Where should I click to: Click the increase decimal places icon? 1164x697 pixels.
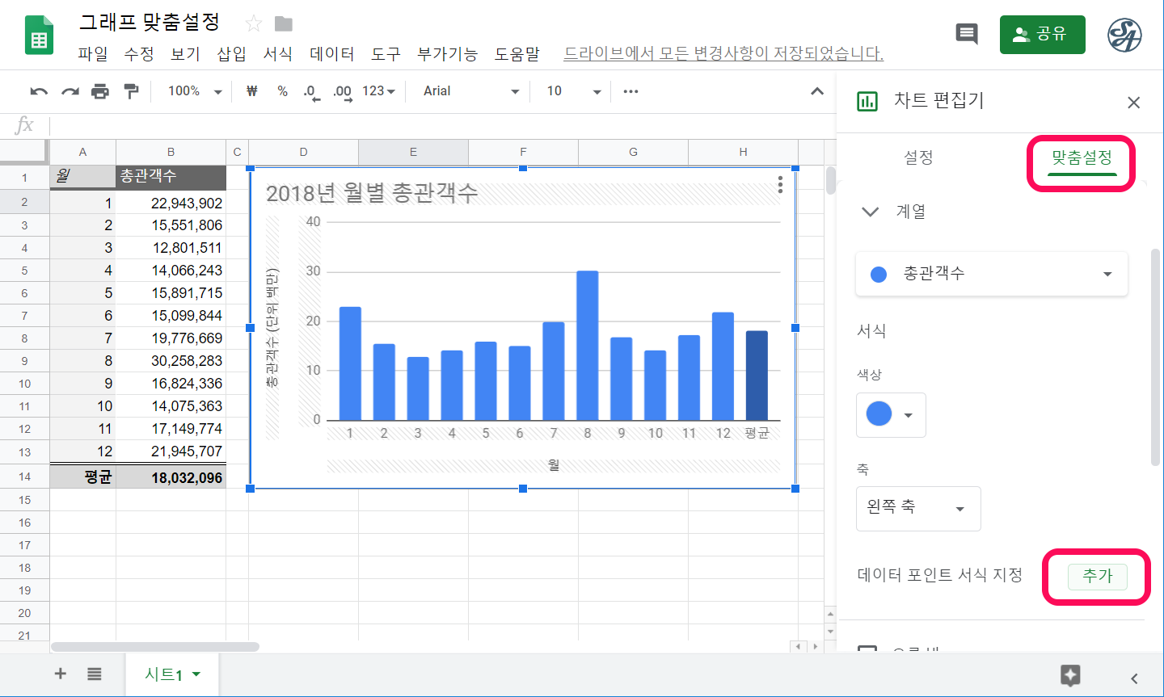[341, 91]
